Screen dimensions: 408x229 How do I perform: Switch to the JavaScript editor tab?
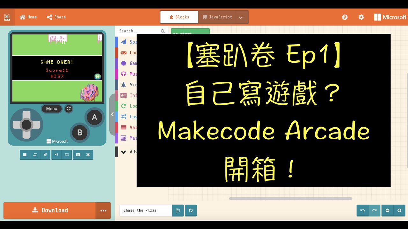pos(217,17)
